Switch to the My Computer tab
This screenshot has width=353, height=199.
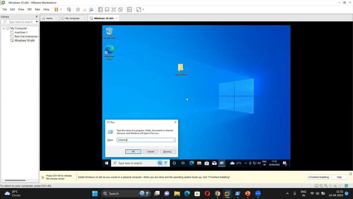[x=72, y=18]
